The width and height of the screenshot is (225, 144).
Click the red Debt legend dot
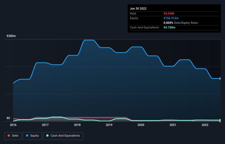[9, 136]
